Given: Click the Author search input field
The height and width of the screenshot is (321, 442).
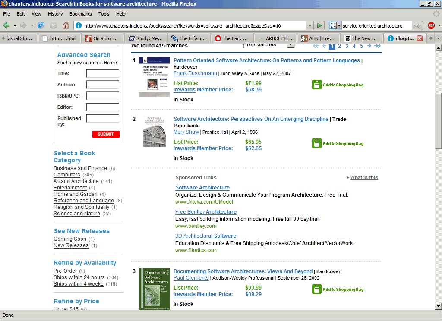Looking at the screenshot, I should click(102, 85).
